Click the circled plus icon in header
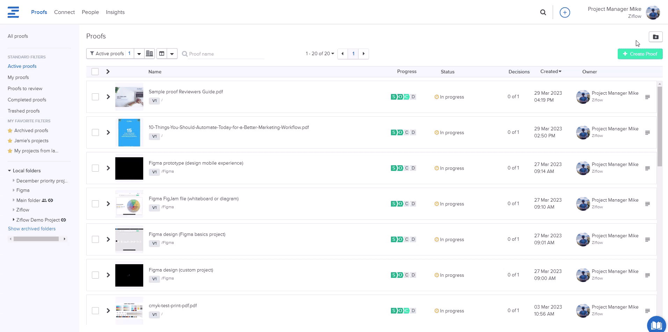 click(565, 12)
